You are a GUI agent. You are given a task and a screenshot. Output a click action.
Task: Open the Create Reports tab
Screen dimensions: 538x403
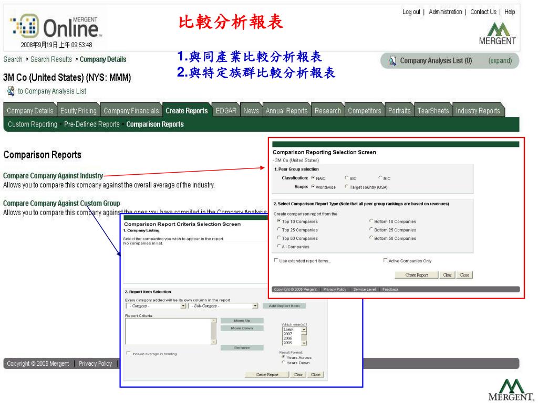click(187, 111)
